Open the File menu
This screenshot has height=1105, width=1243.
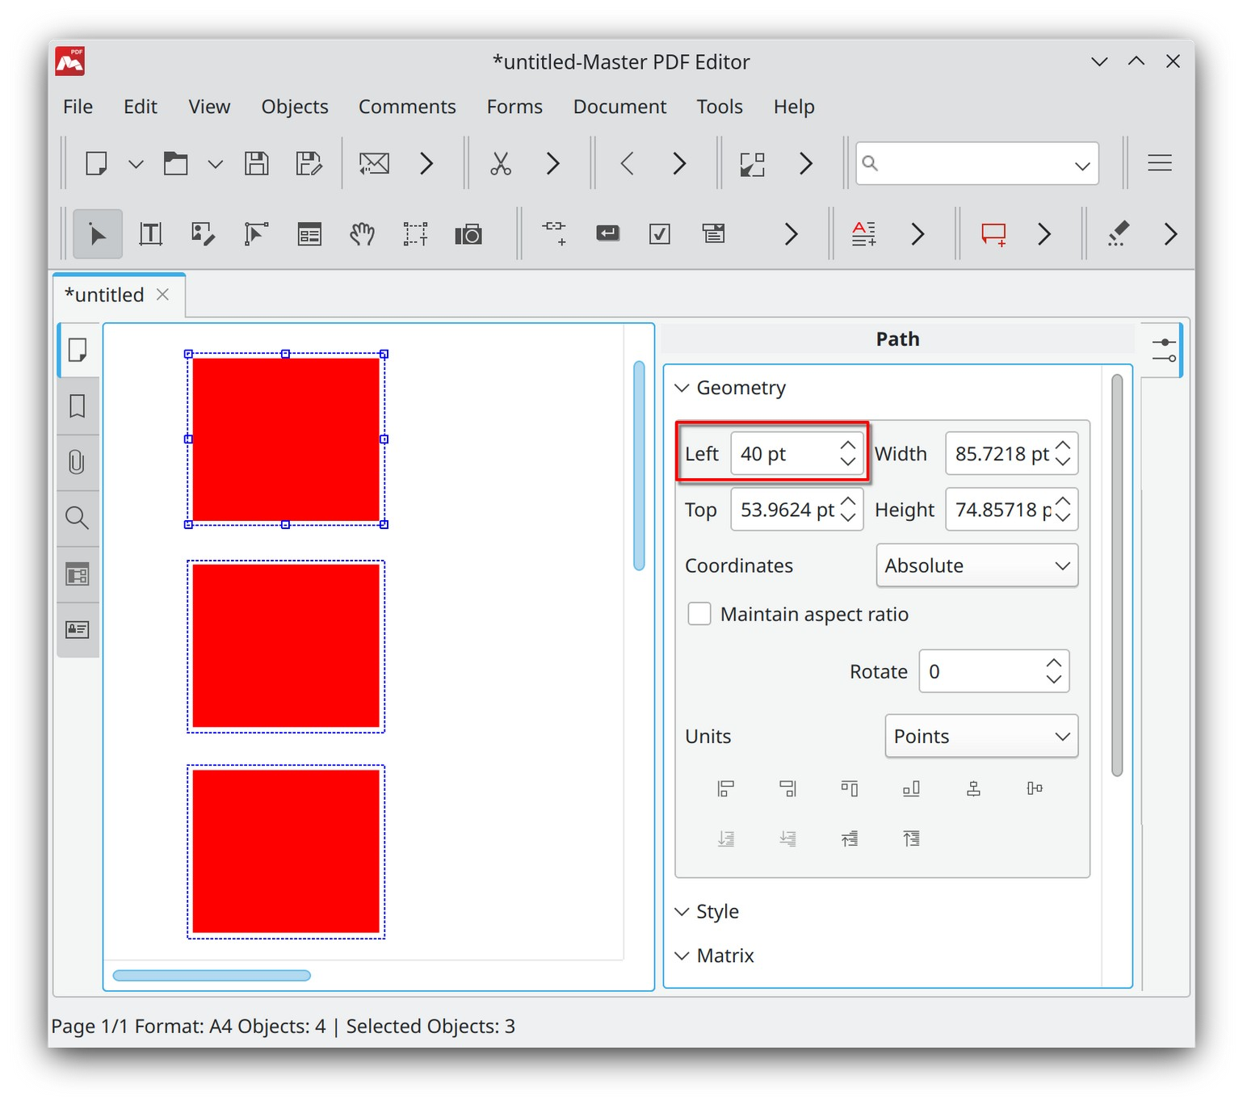tap(78, 107)
